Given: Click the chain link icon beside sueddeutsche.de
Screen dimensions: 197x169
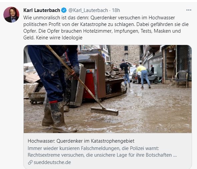Looking at the screenshot, I should point(30,162).
